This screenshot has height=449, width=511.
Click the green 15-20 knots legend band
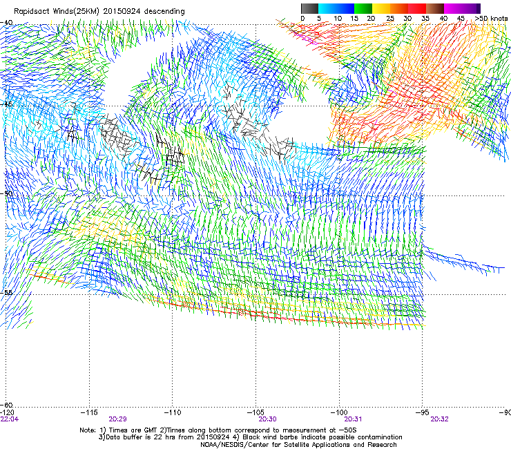363,8
